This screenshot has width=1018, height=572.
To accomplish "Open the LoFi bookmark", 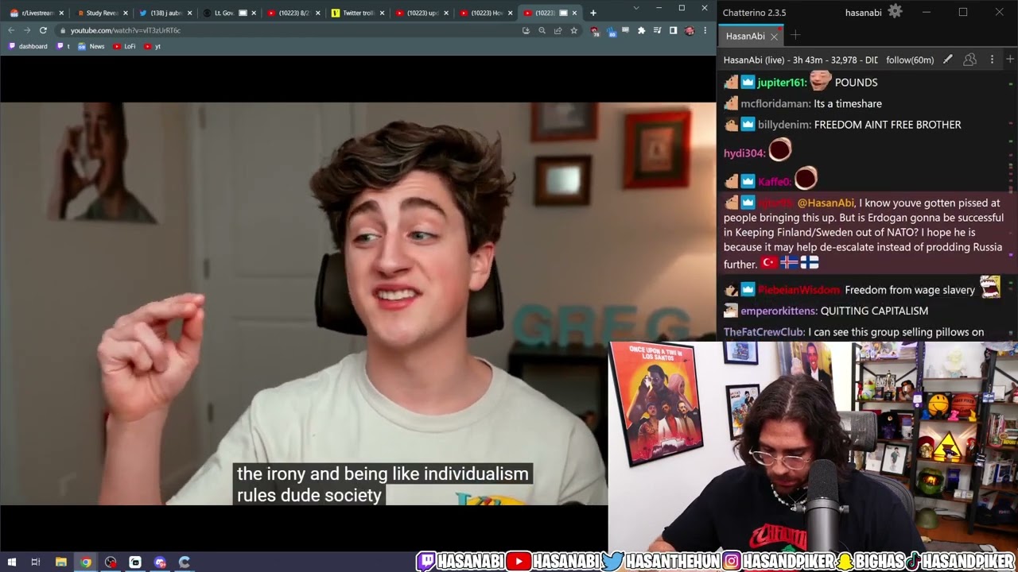I will coord(125,46).
